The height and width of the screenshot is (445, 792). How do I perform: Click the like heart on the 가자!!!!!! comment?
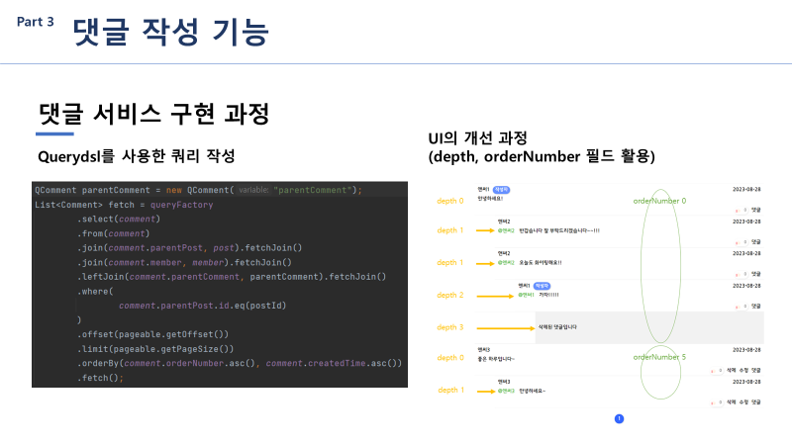tap(738, 307)
